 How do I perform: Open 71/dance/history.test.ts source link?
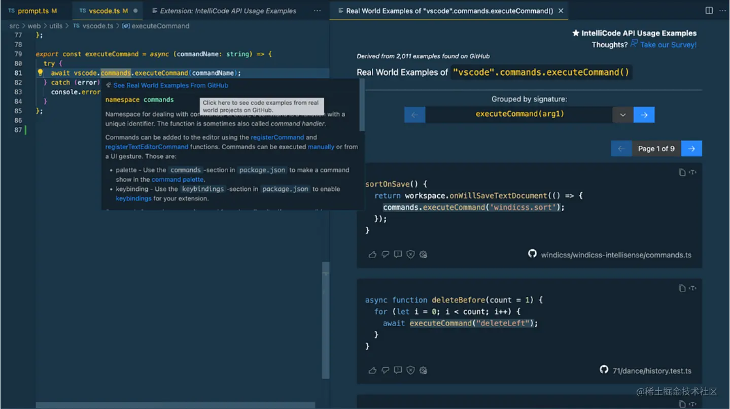pos(652,370)
